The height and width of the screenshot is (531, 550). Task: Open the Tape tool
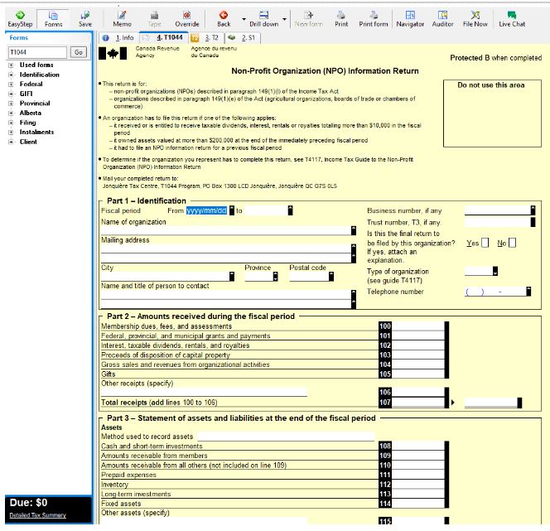click(x=154, y=19)
